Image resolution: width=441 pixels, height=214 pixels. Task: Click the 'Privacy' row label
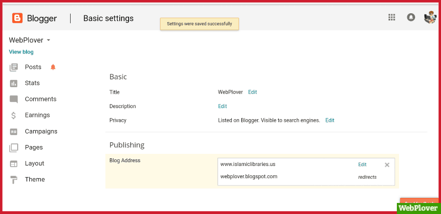[118, 120]
